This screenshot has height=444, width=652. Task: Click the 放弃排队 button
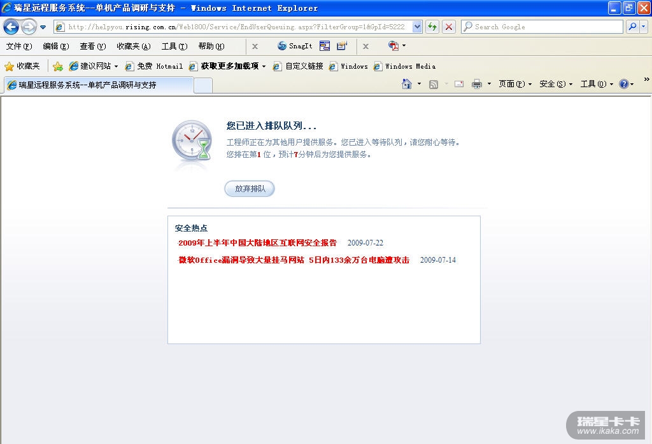[x=250, y=188]
